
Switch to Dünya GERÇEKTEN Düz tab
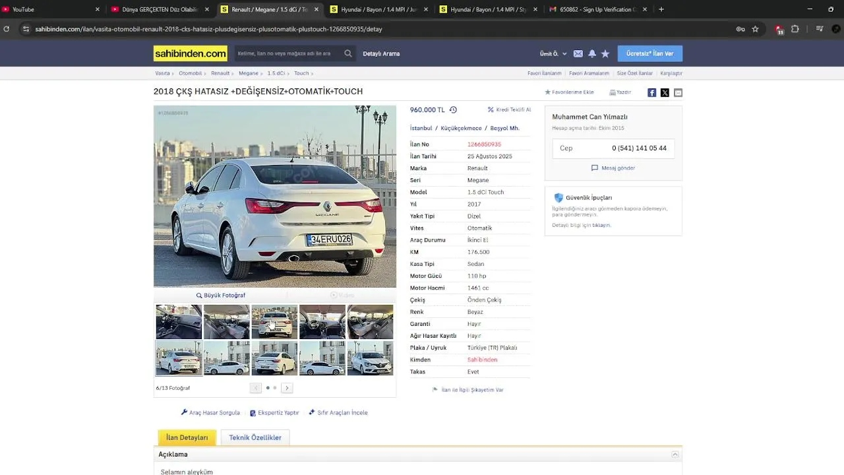(x=161, y=9)
